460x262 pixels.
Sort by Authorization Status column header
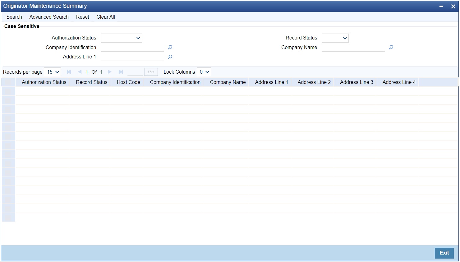pyautogui.click(x=44, y=82)
